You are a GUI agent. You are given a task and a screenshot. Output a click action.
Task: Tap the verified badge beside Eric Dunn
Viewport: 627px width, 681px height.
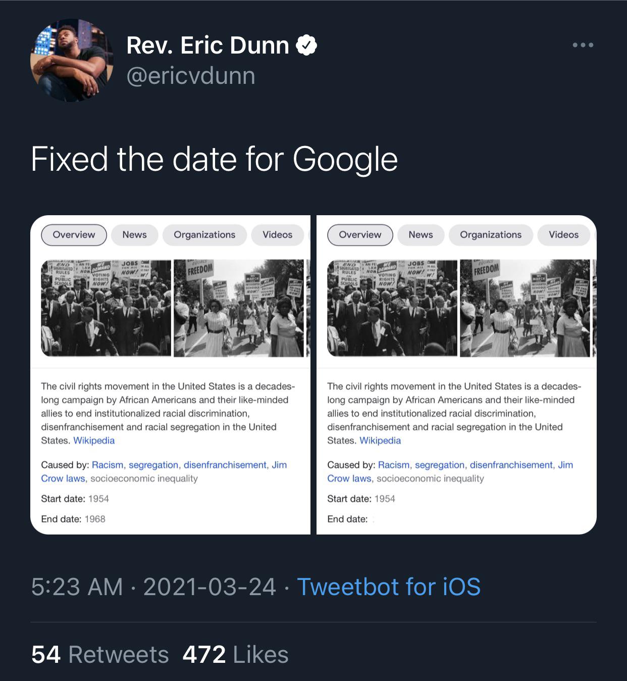tap(306, 45)
